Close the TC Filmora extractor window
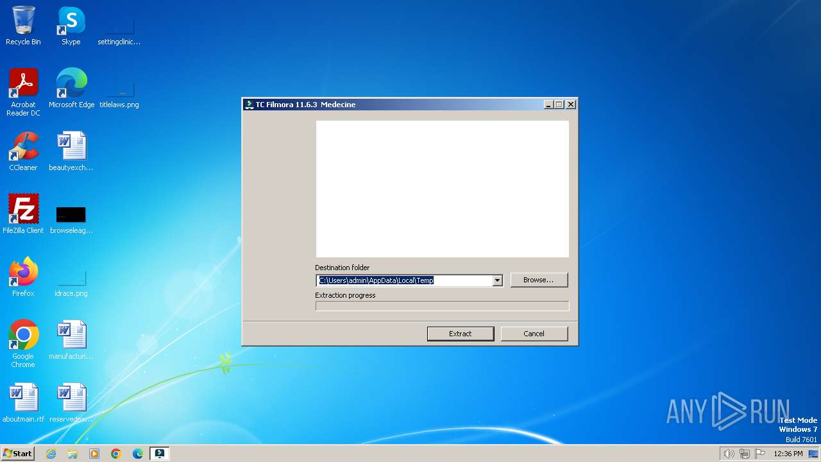This screenshot has width=821, height=462. click(570, 105)
